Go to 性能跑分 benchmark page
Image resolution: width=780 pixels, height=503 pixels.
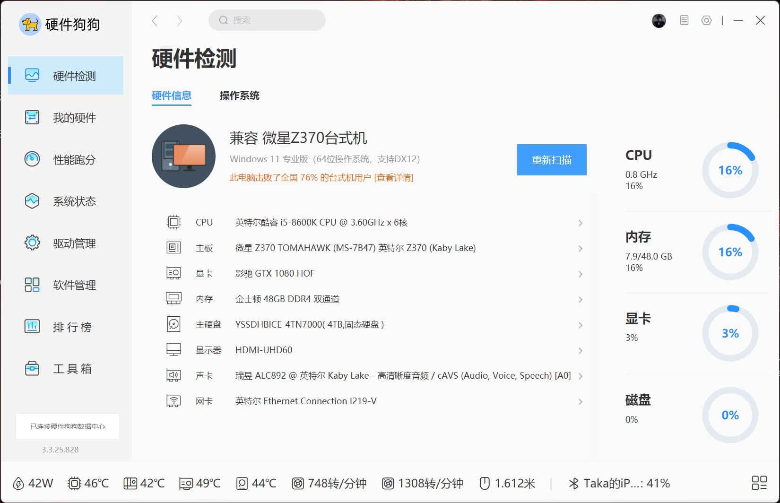click(x=66, y=159)
